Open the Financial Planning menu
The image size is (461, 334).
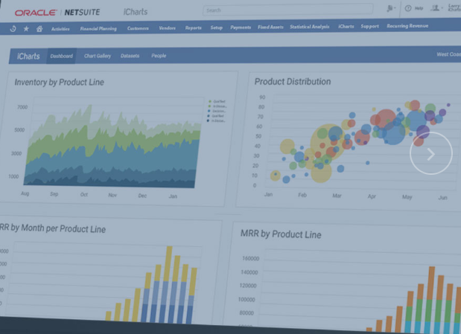(x=98, y=28)
